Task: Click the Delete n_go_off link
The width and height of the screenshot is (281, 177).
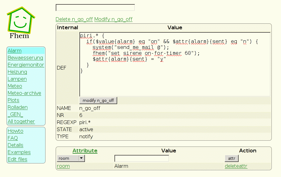Action: tap(74, 19)
